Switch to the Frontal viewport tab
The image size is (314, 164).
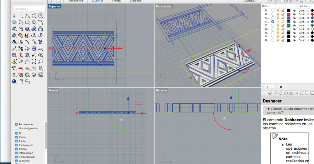pyautogui.click(x=117, y=1)
